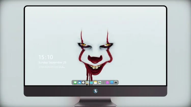191x107 pixels.
Task: Open the yellow Notes app in dock
Action: [x=95, y=82]
